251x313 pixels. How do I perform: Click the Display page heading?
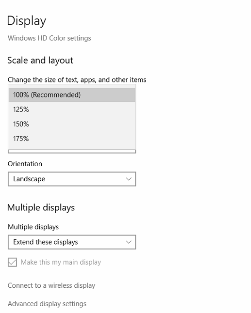27,21
